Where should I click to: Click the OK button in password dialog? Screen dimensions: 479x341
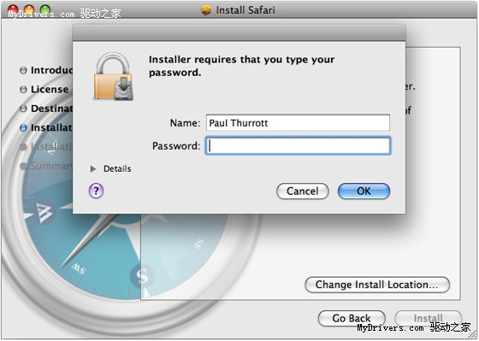click(364, 191)
